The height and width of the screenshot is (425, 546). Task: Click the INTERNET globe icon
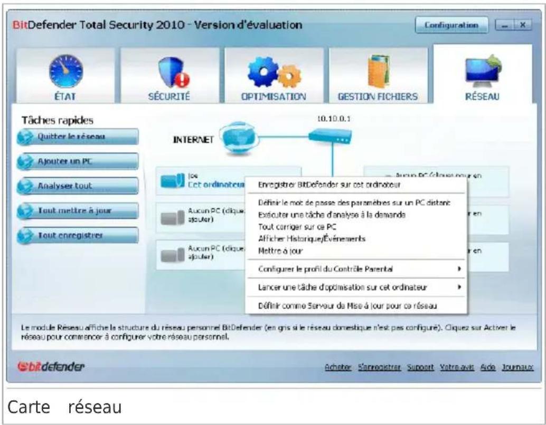coord(239,138)
